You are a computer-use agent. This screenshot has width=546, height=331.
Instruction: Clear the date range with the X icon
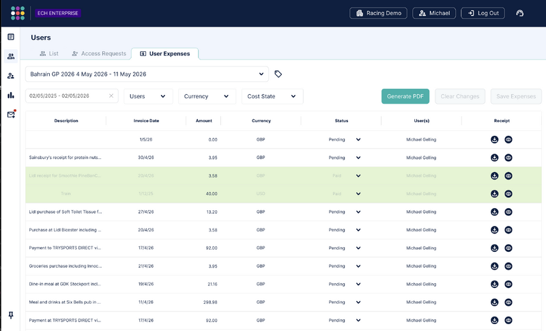click(x=111, y=96)
